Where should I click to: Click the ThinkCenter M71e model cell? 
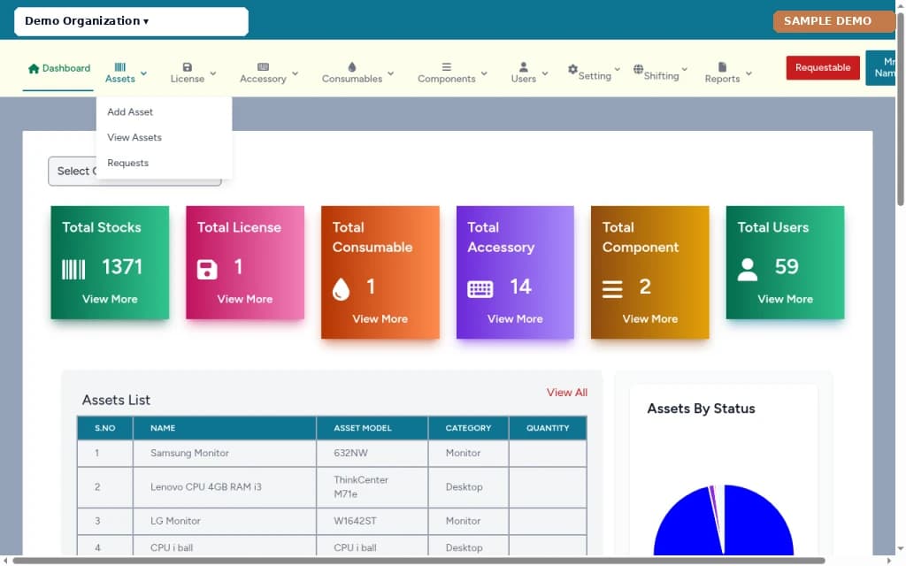pos(372,487)
